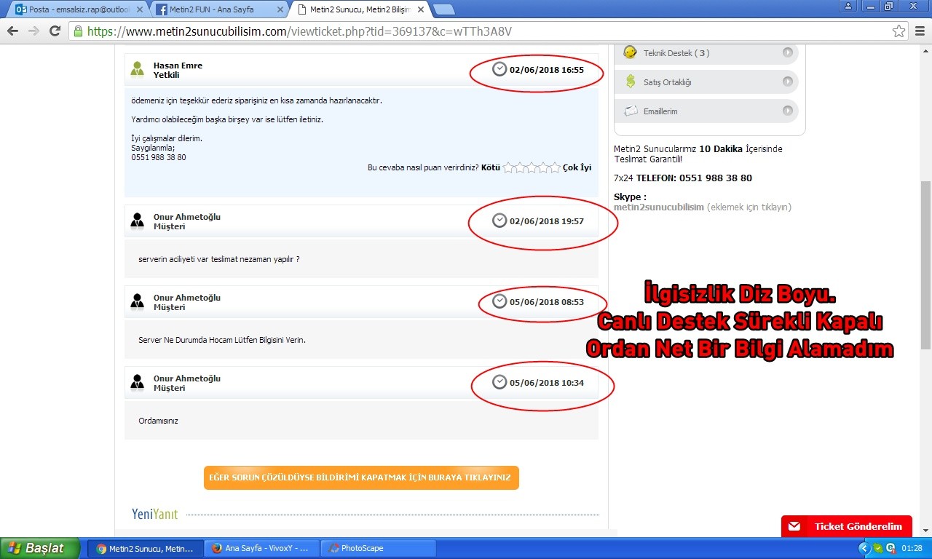Expand Satış Ortaklığı with its arrow button
932x559 pixels.
coord(788,82)
